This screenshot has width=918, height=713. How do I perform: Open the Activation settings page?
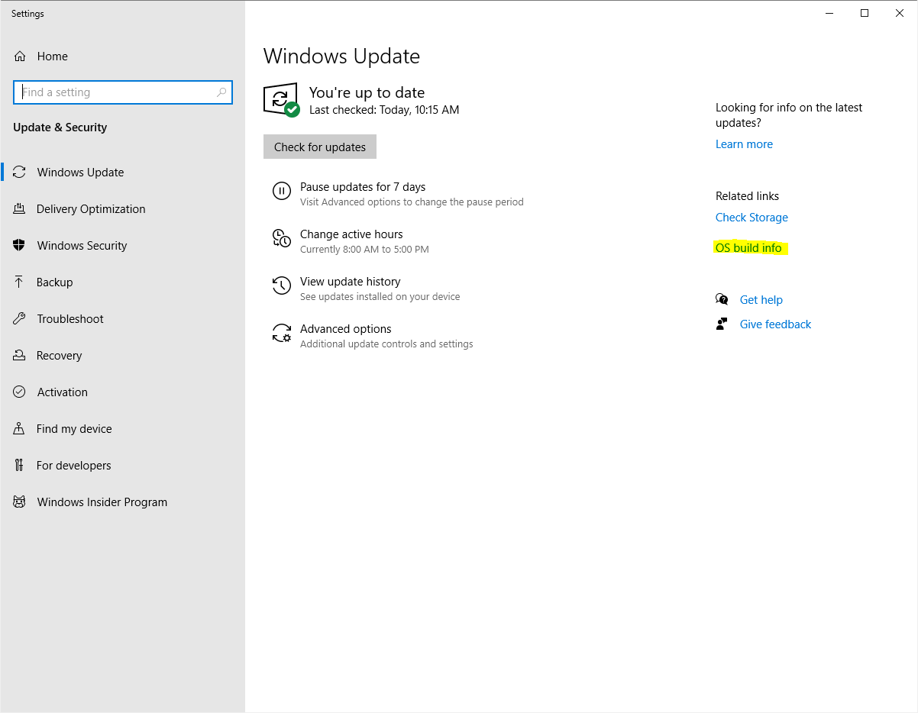pos(62,392)
